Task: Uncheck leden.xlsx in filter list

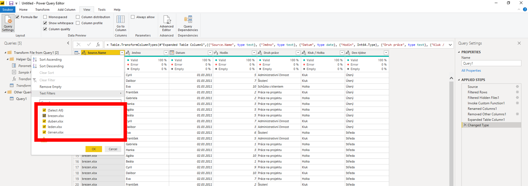Action: pyautogui.click(x=44, y=127)
